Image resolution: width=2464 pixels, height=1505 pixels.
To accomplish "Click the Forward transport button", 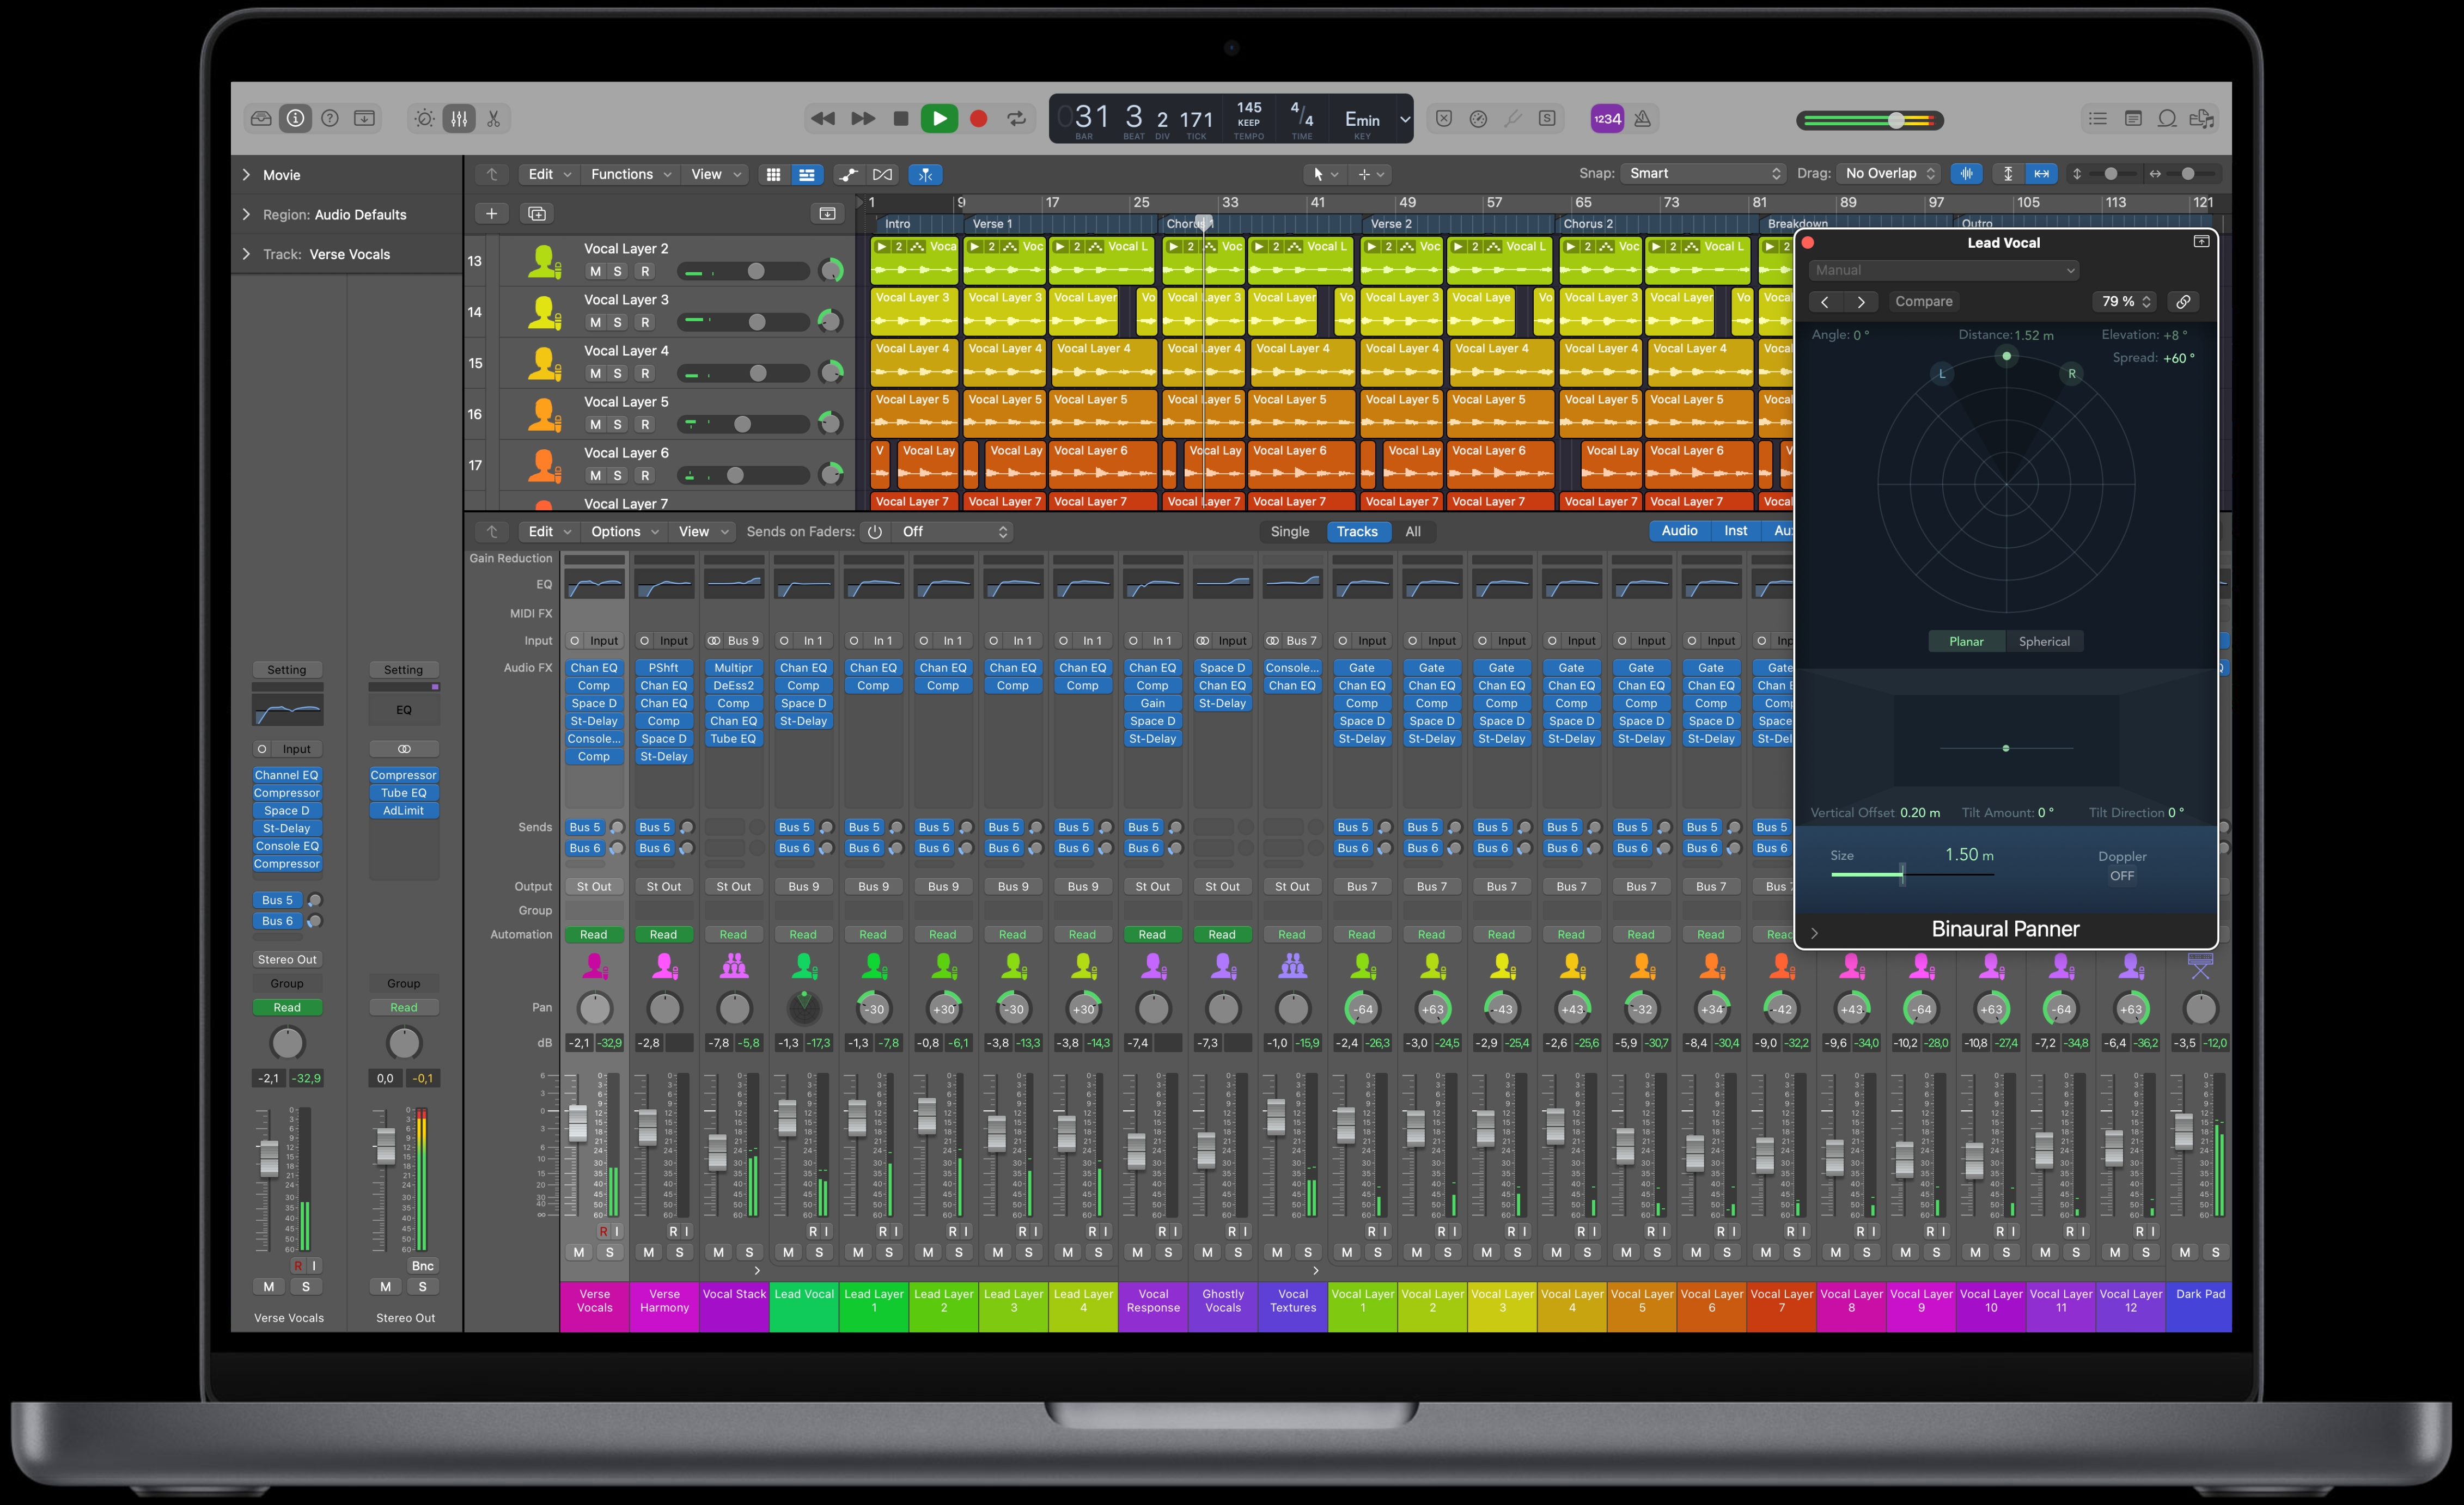I will tap(862, 118).
